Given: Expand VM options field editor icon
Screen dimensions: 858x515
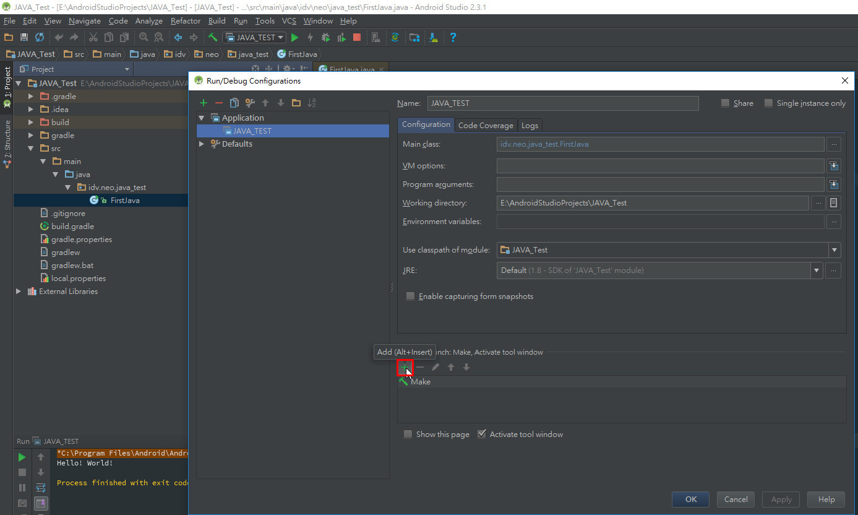Looking at the screenshot, I should click(834, 166).
